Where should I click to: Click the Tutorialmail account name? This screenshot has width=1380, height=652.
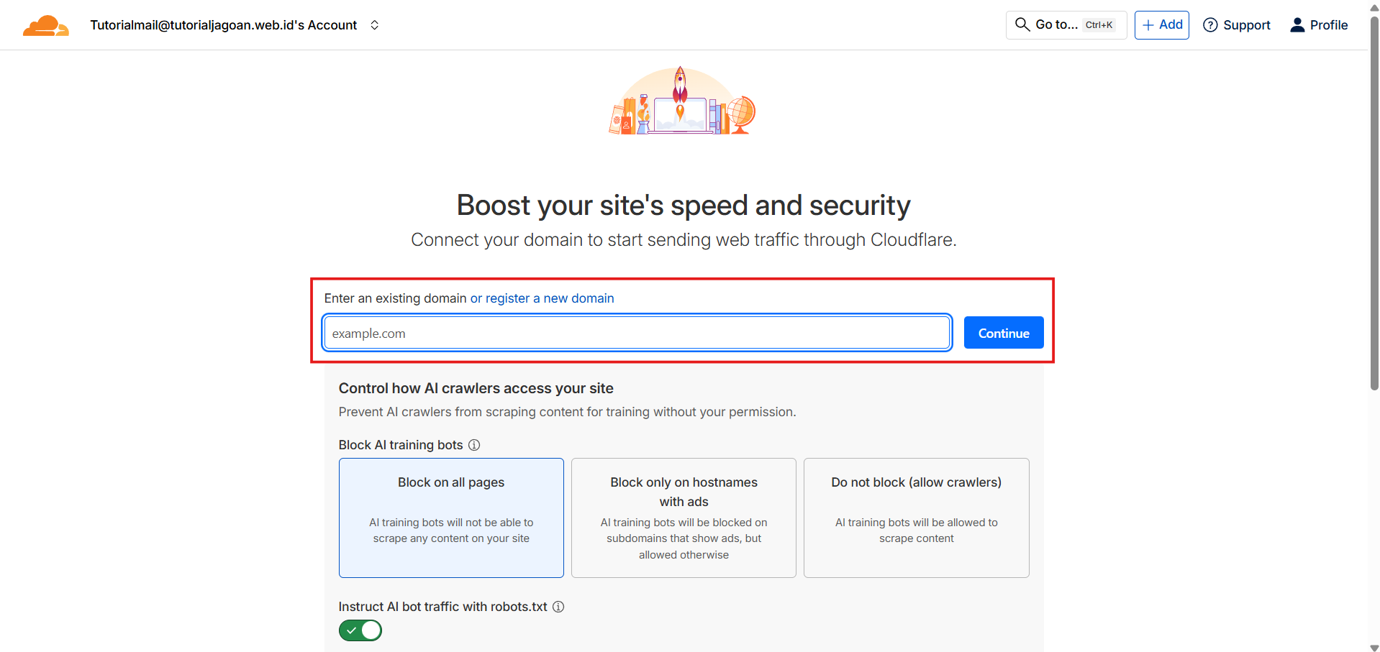pyautogui.click(x=223, y=24)
